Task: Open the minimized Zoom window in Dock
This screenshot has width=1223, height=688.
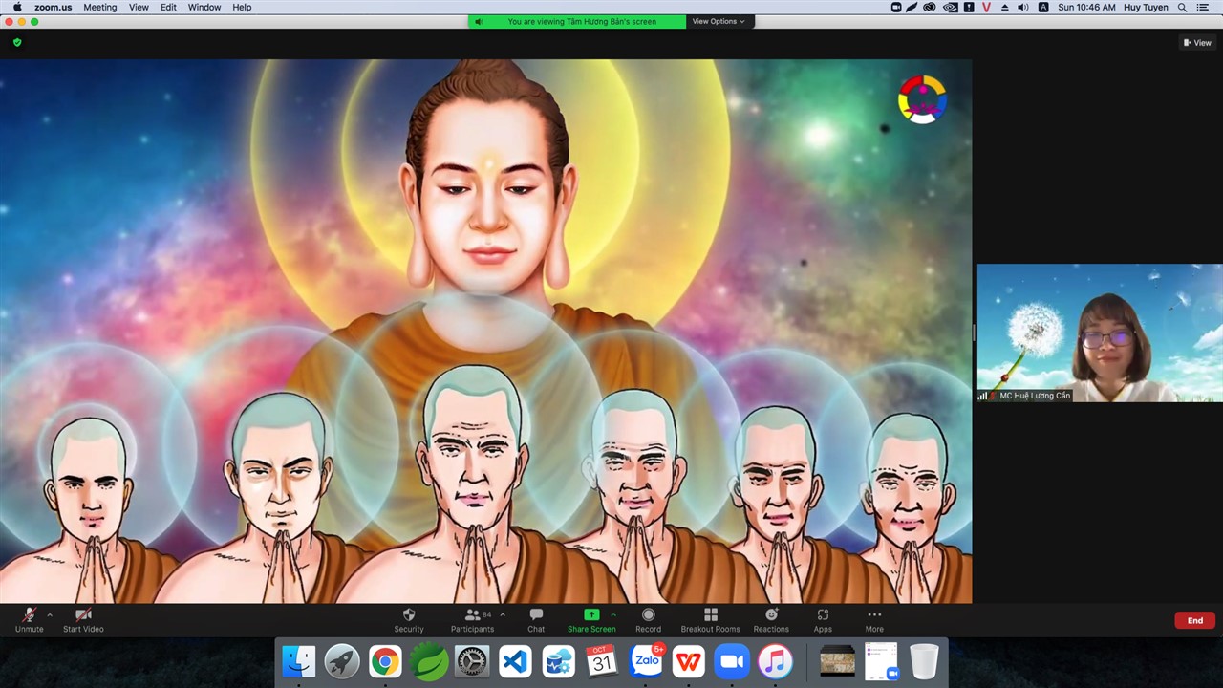Action: tap(881, 661)
